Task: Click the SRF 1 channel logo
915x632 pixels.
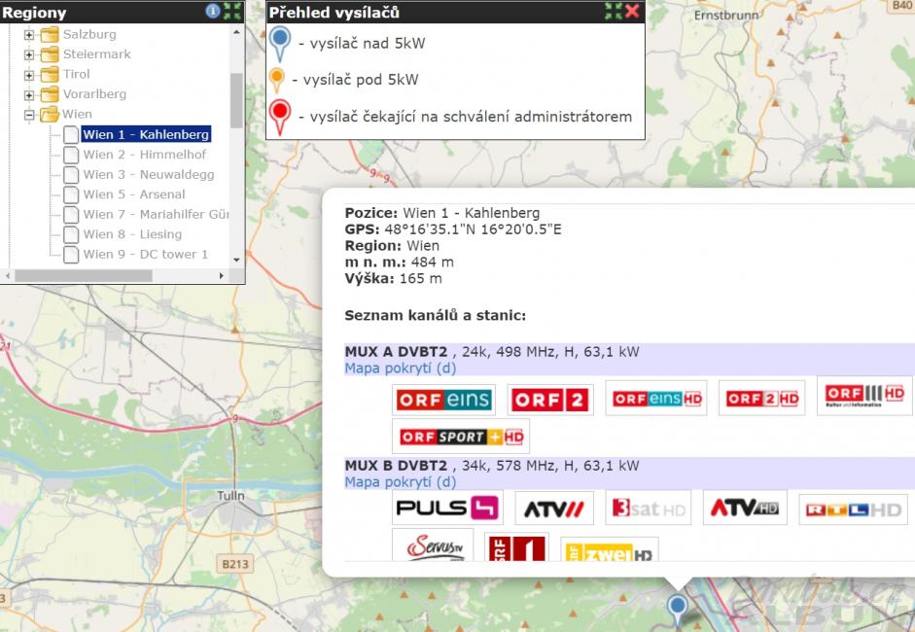Action: pos(517,547)
